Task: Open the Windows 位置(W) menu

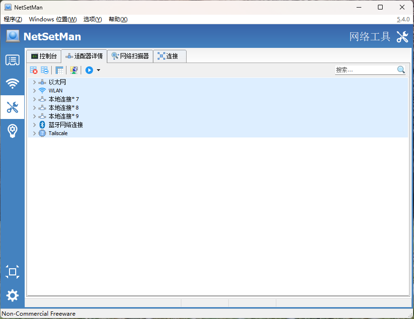Action: [53, 19]
